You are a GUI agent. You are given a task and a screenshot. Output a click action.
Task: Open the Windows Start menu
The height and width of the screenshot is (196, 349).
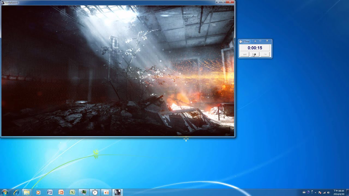tap(5, 192)
